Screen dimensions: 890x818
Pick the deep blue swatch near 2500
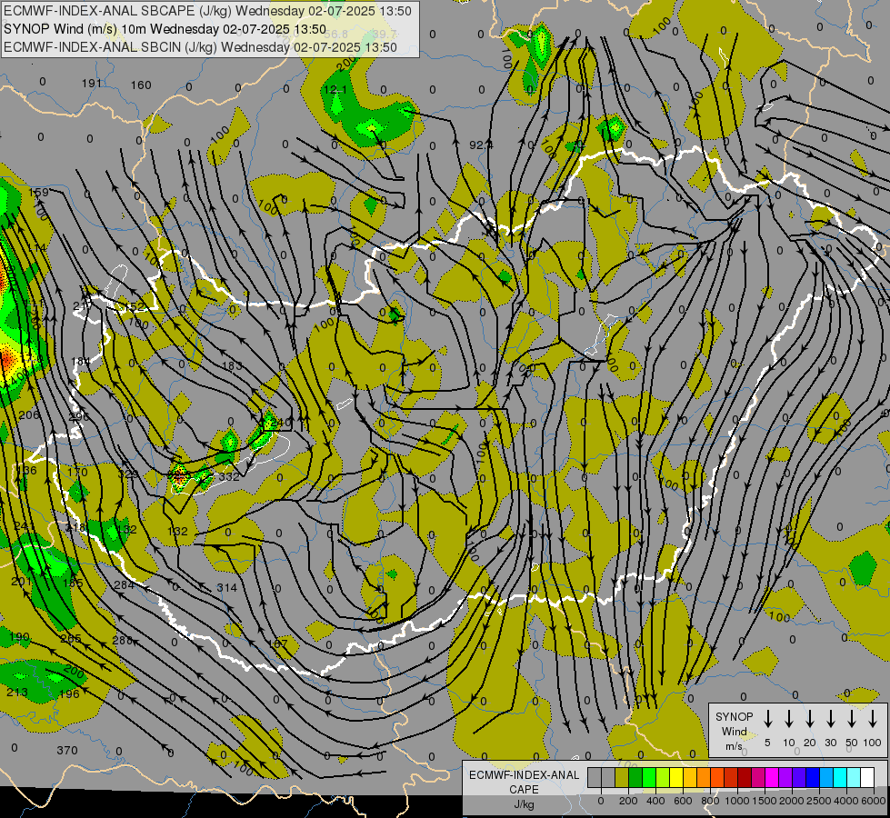tap(812, 777)
